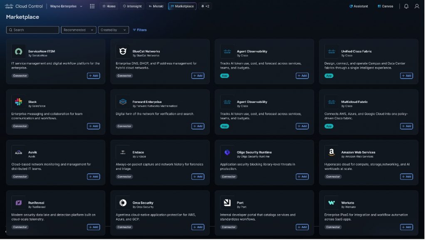Click the App tag on Unified Cisco Fabric

point(329,76)
